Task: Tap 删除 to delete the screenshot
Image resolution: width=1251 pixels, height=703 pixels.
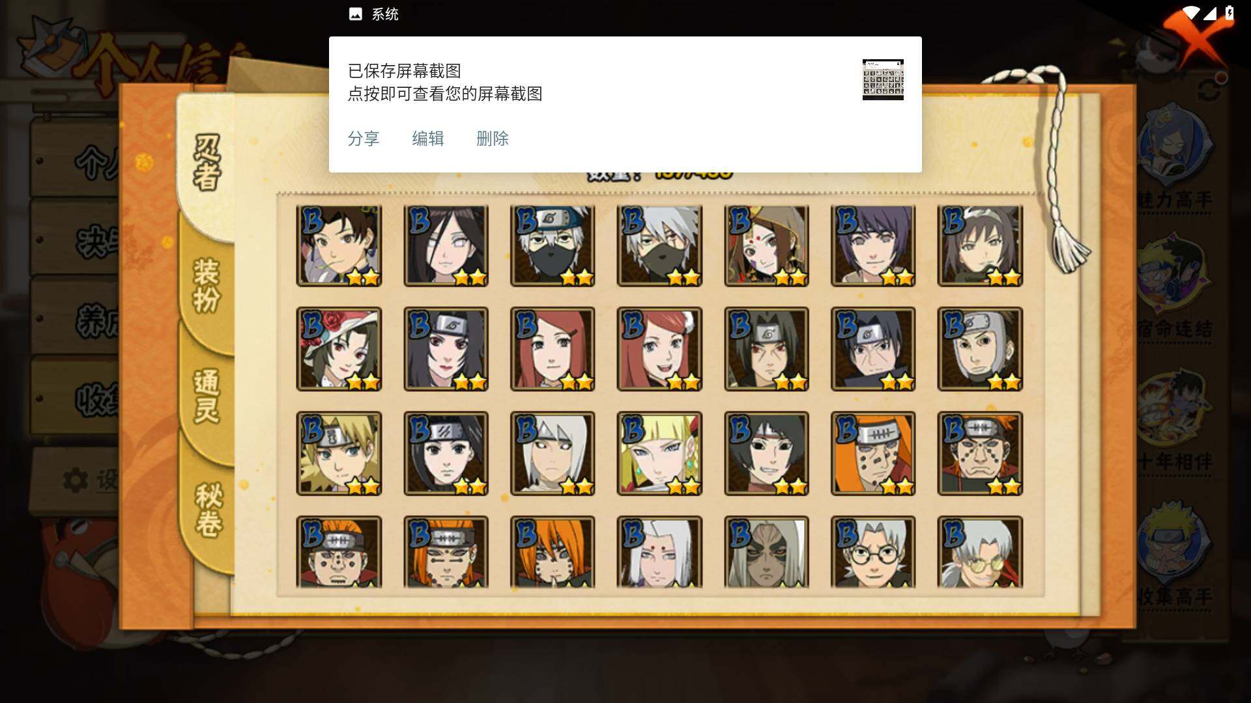Action: [x=493, y=139]
